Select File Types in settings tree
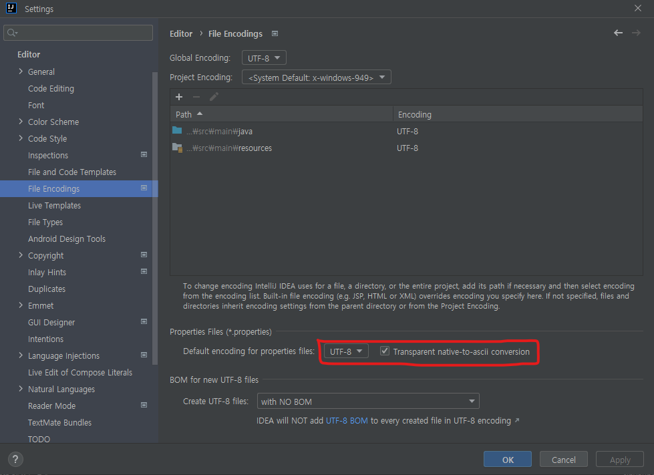This screenshot has width=654, height=475. pyautogui.click(x=45, y=222)
